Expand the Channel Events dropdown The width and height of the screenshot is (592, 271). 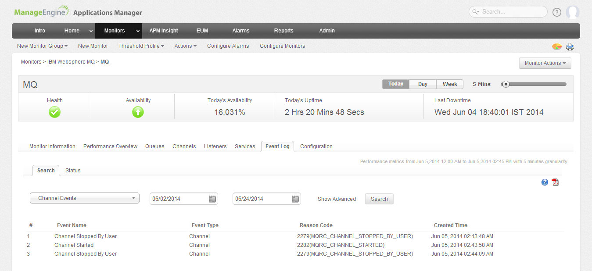(84, 198)
